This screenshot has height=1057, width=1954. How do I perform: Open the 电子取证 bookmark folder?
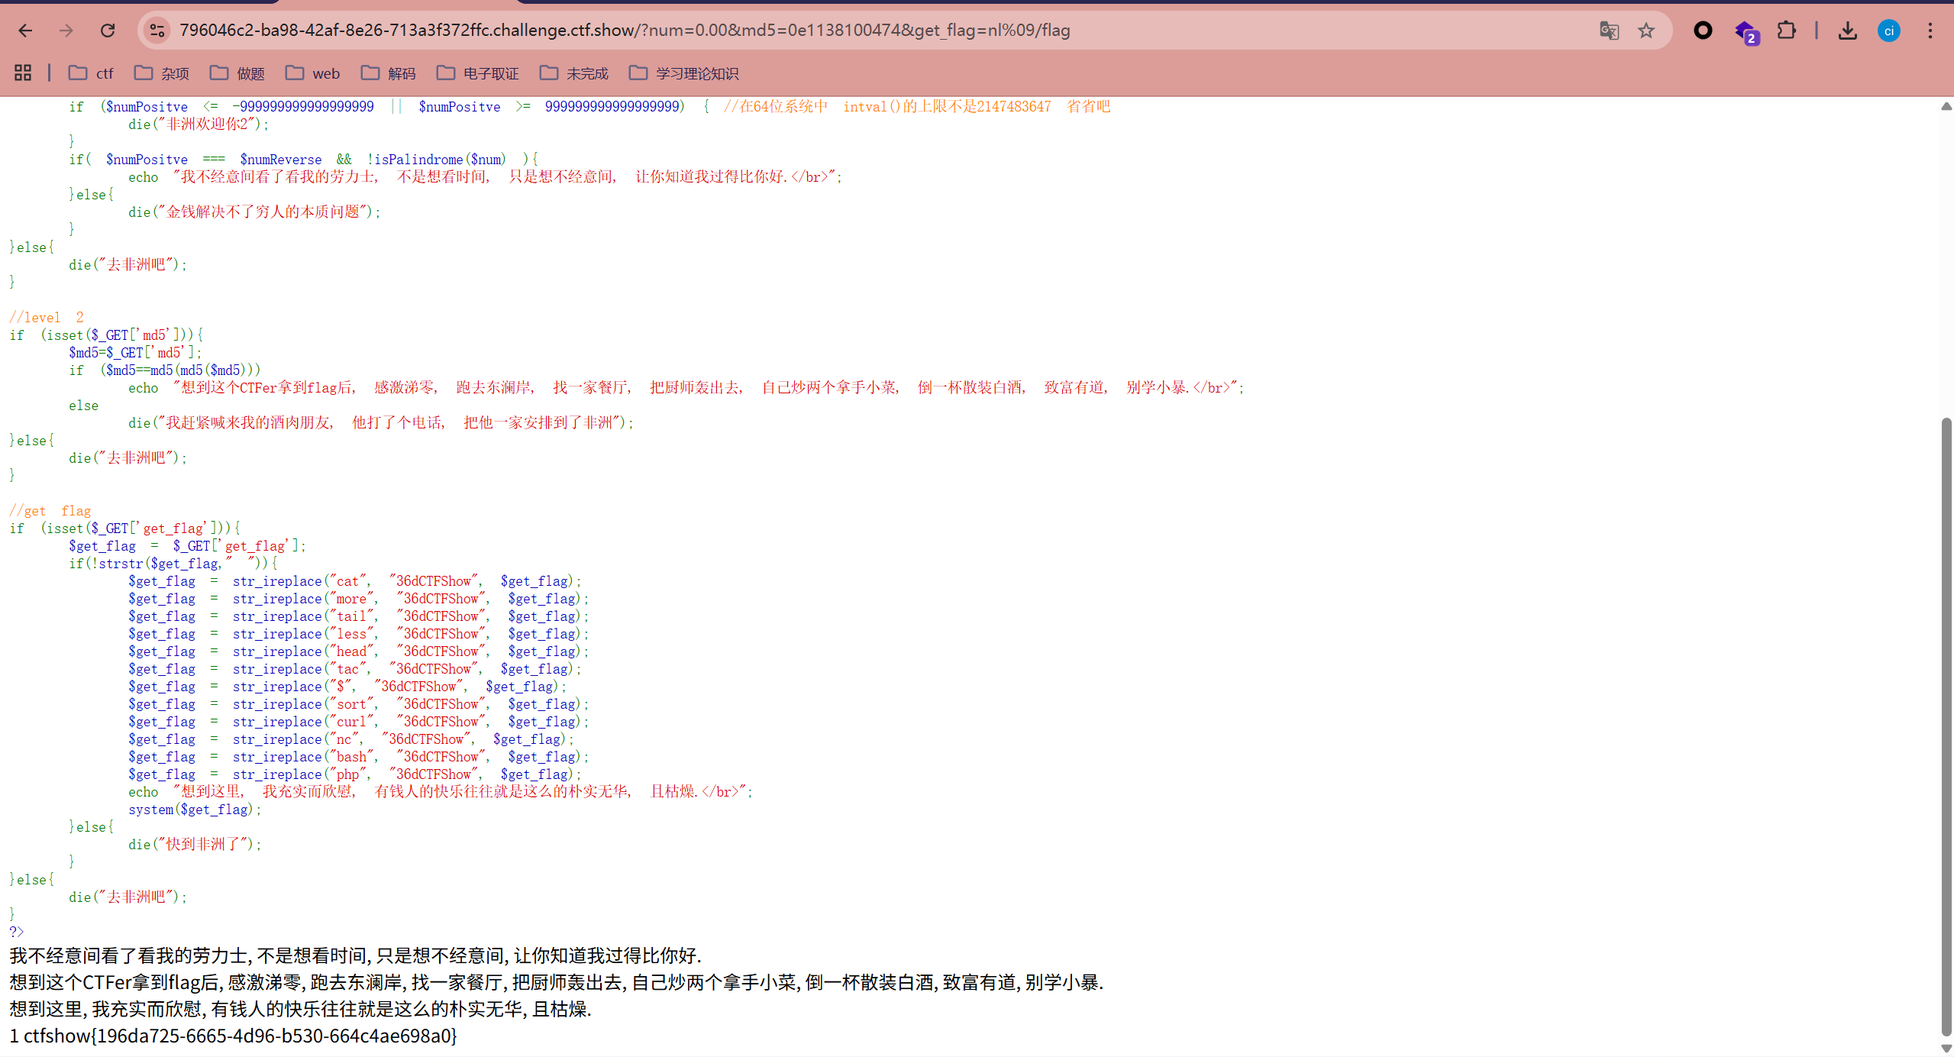point(477,73)
